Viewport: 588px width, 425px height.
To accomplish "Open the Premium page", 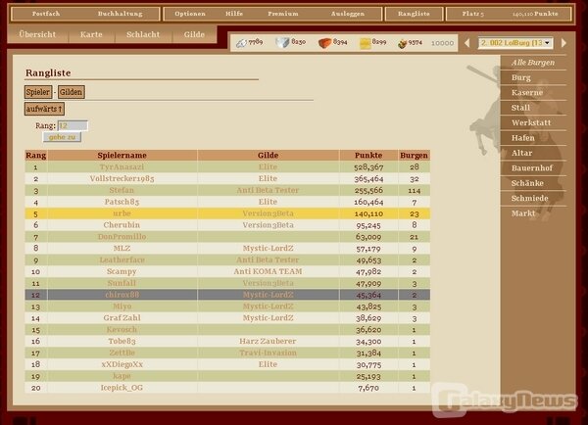I will click(283, 14).
